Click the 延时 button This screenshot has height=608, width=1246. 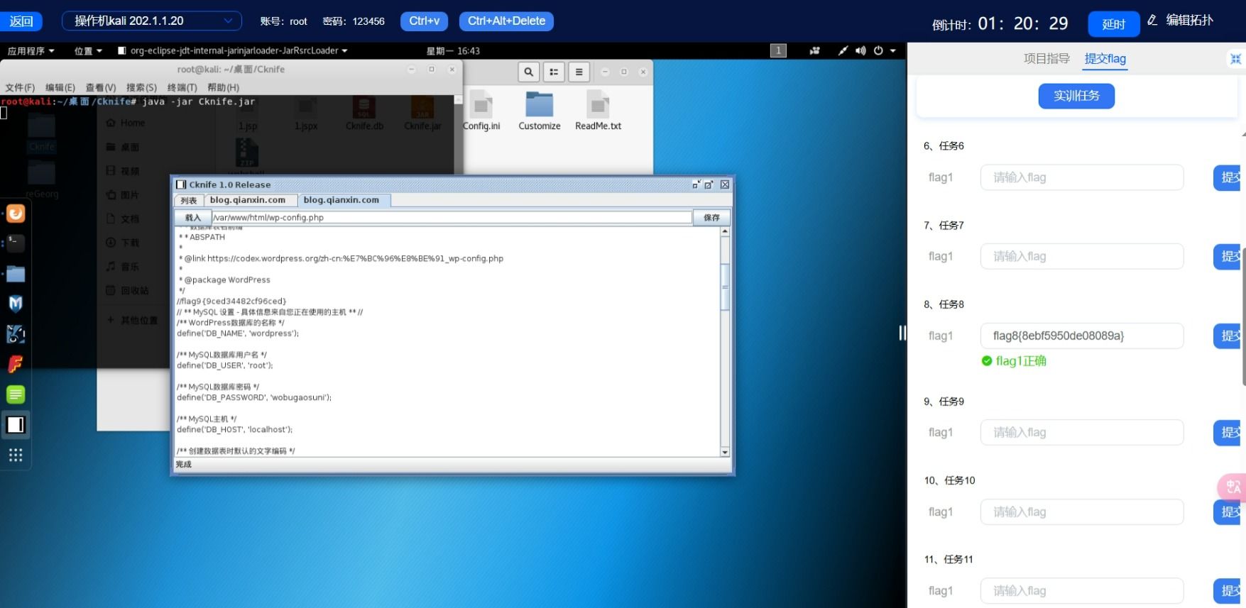point(1113,24)
